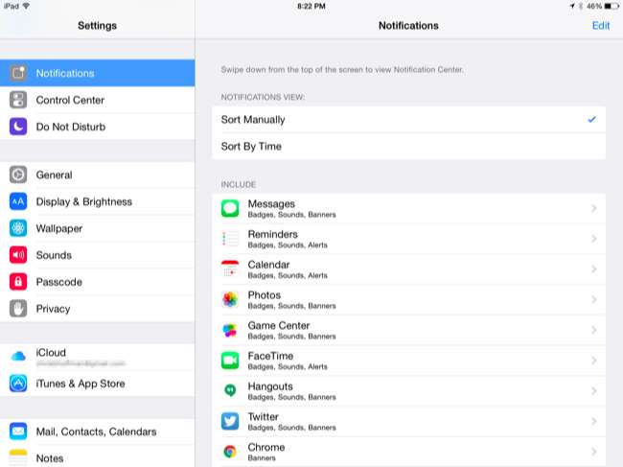Open FaceTime row disclosure chevron
Screen dimensions: 623x467
coord(594,361)
